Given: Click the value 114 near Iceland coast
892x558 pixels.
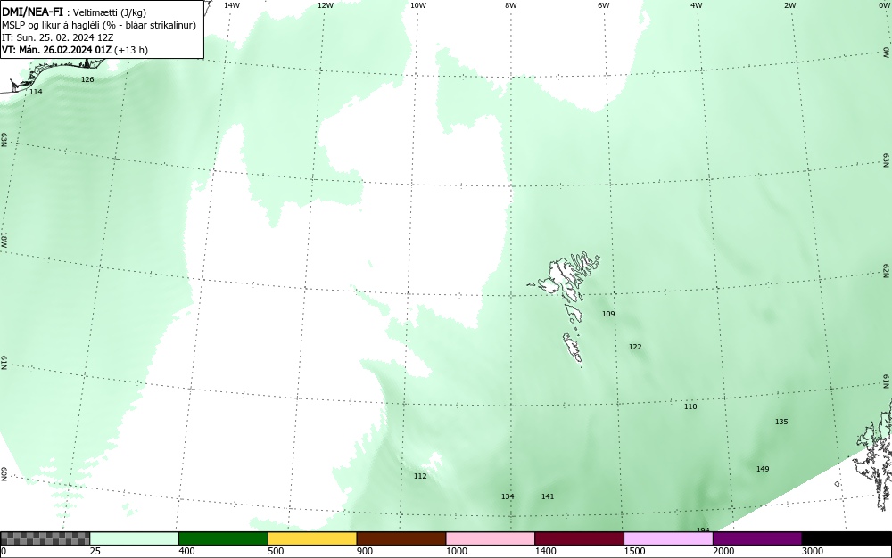Looking at the screenshot, I should point(36,92).
